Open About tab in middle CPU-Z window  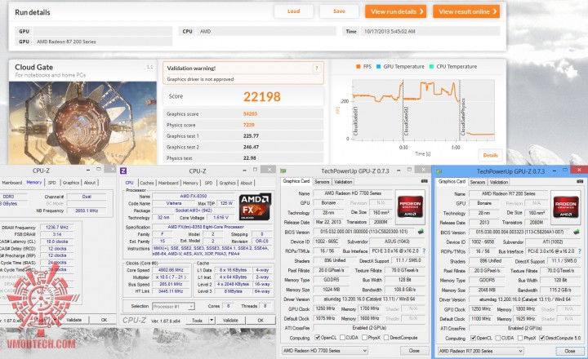click(x=247, y=183)
